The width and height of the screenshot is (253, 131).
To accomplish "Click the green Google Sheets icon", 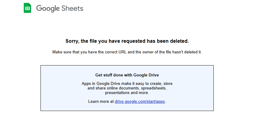I will [x=27, y=8].
